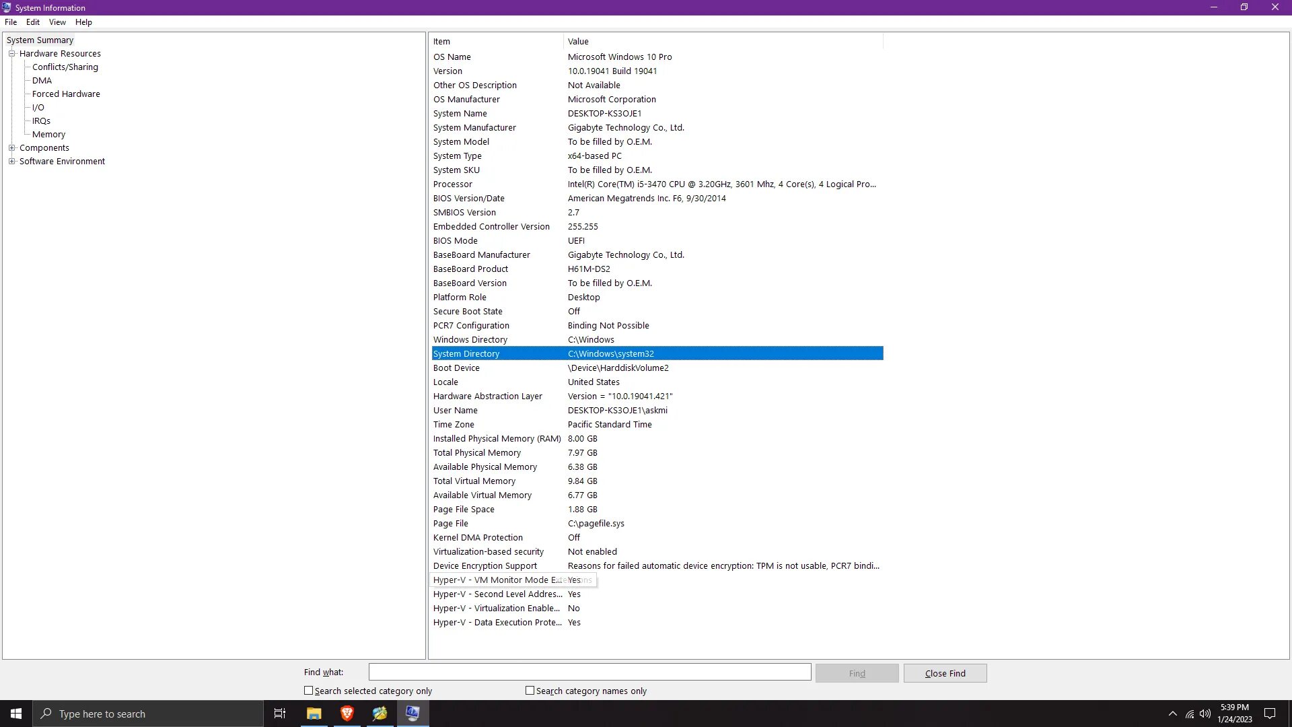Click inside the Find what text field
1292x727 pixels.
[589, 672]
